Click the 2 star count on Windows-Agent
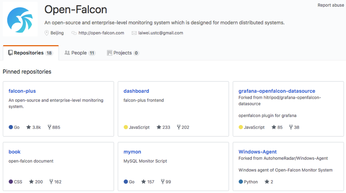 pyautogui.click(x=272, y=182)
